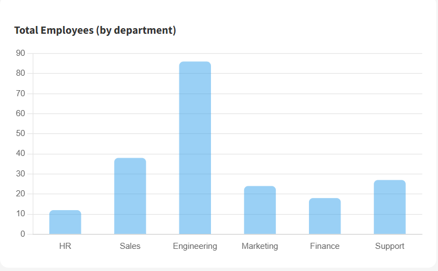Click the 90 y-axis tick label
This screenshot has width=438, height=271.
point(20,53)
